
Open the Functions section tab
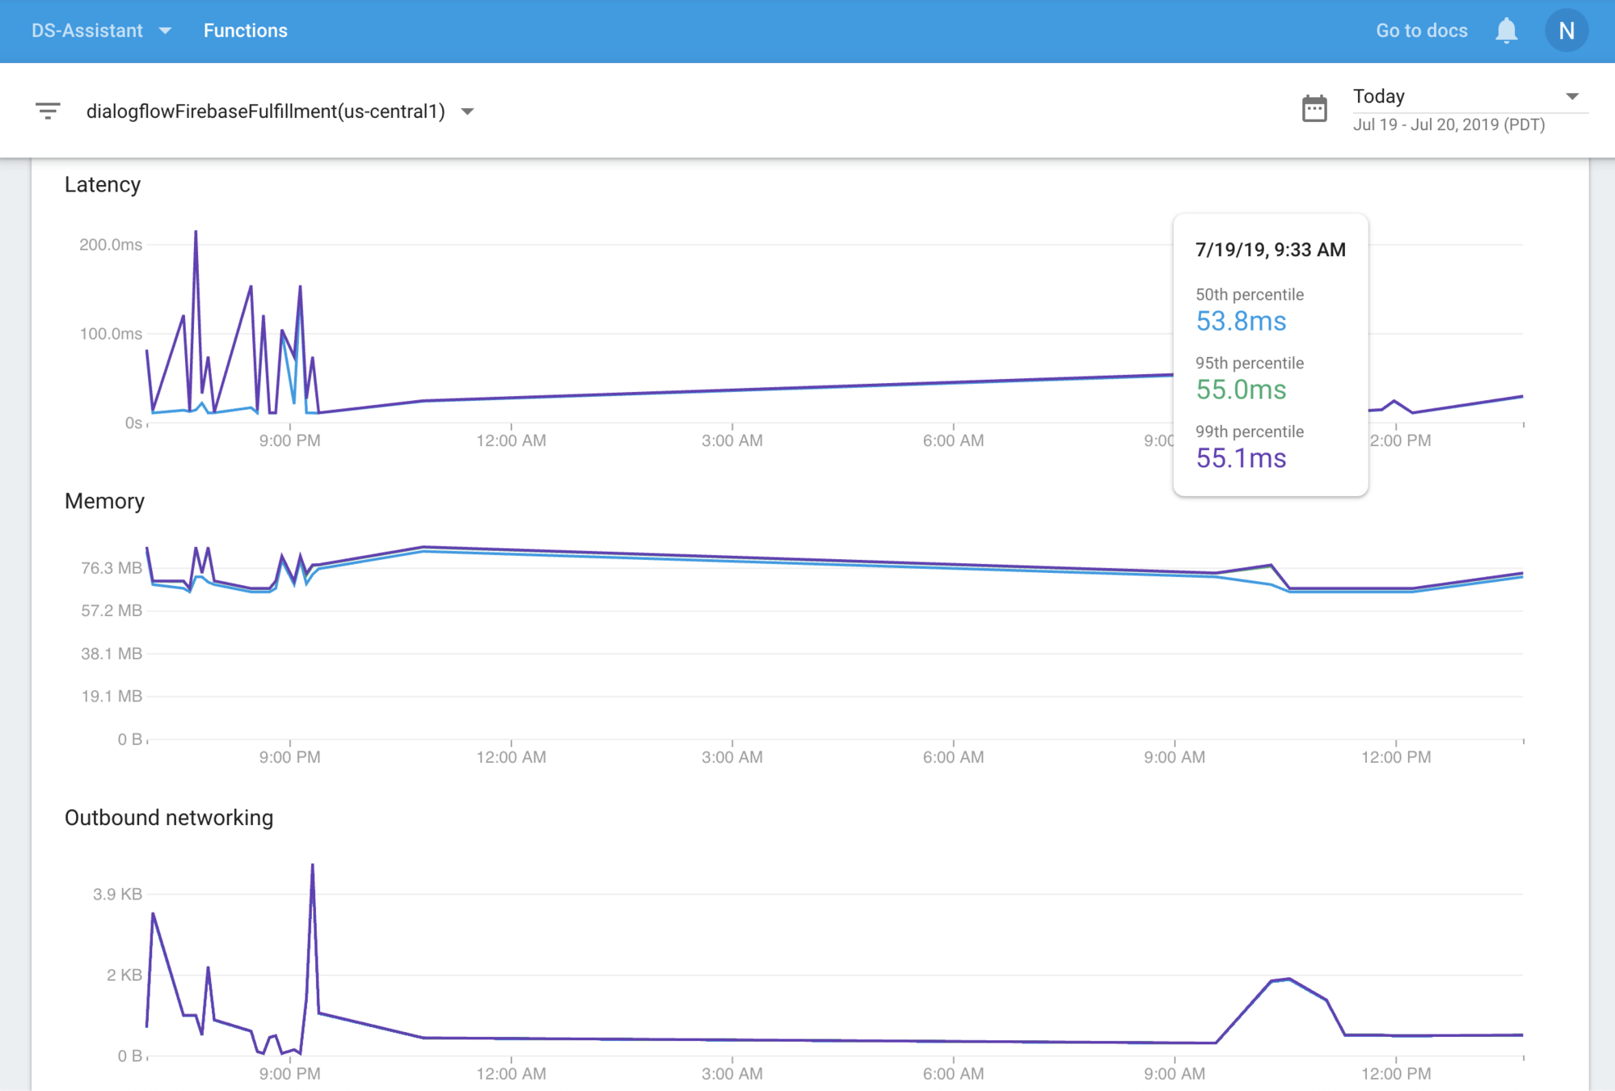pos(245,31)
